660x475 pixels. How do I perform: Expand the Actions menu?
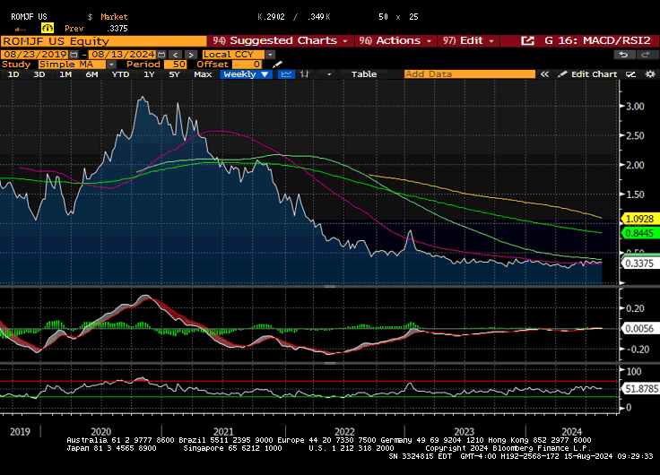pos(395,41)
